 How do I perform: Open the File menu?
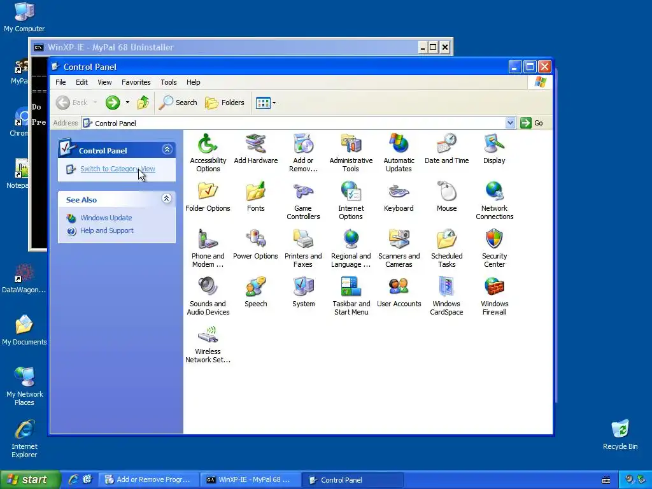(x=60, y=82)
